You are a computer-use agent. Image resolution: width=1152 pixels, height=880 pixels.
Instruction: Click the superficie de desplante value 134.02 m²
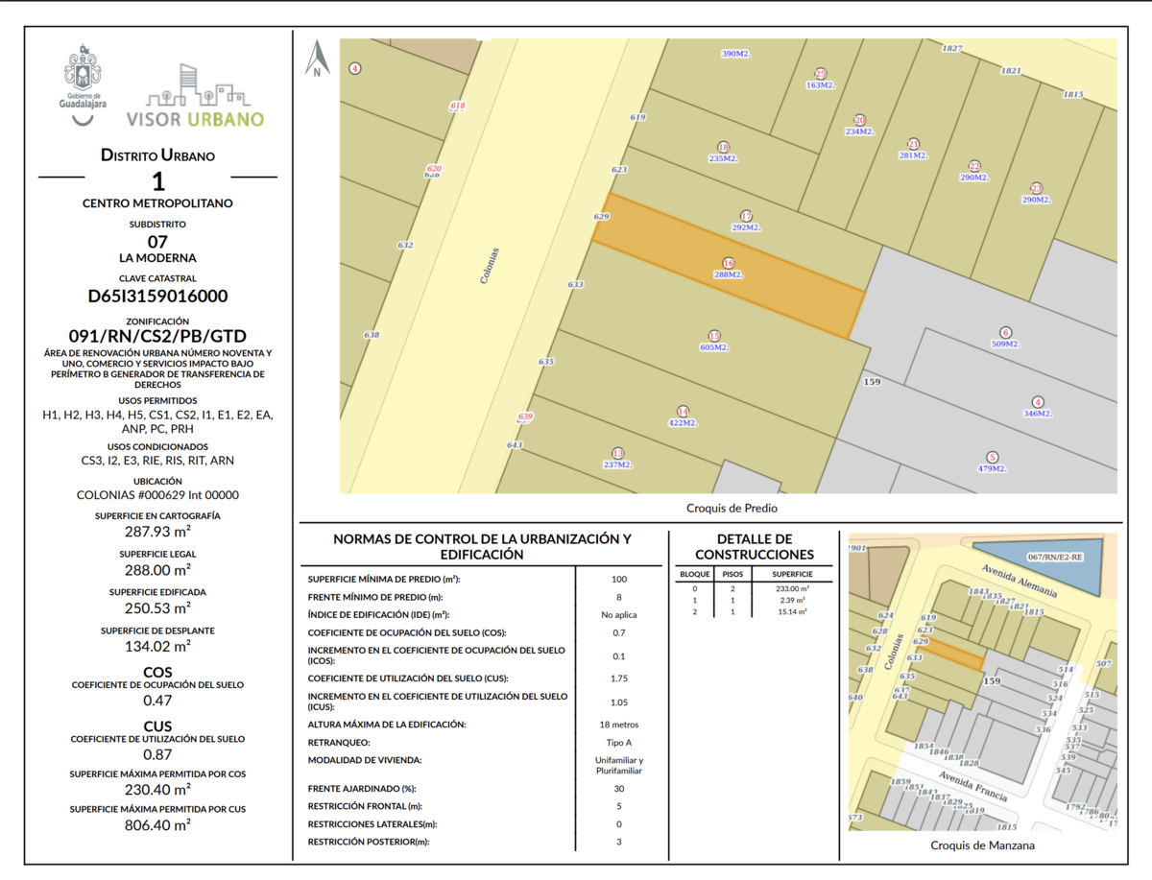157,646
